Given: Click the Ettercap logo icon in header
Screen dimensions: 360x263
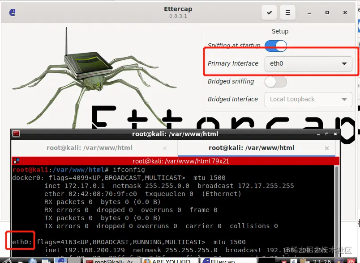Looking at the screenshot, I should pos(13,13).
